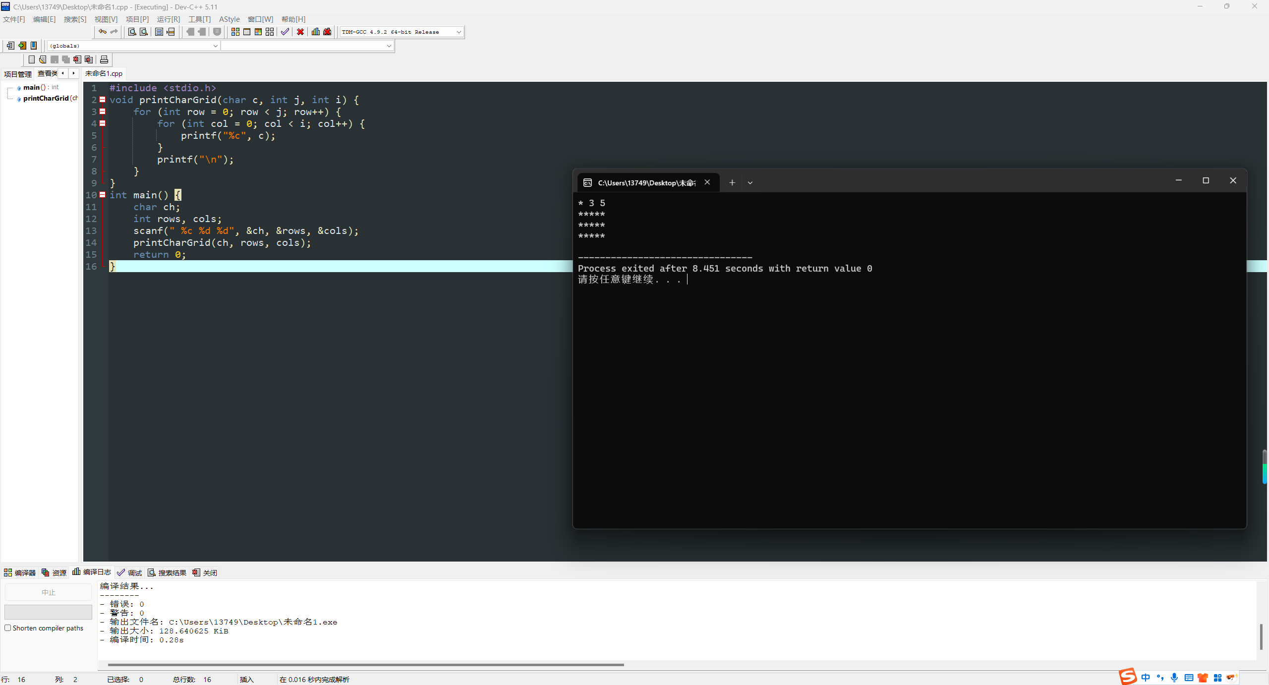Click the Sogou input method S icon
This screenshot has width=1269, height=685.
point(1127,677)
